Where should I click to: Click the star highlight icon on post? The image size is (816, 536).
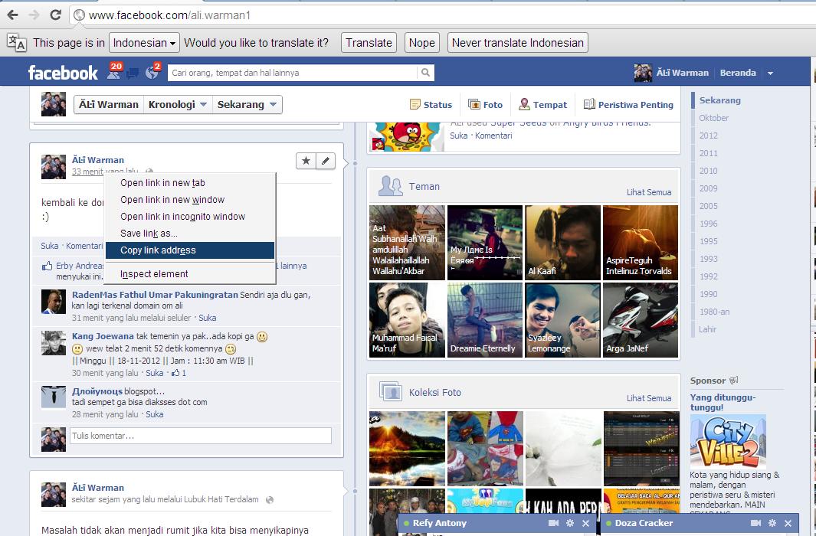[x=306, y=161]
